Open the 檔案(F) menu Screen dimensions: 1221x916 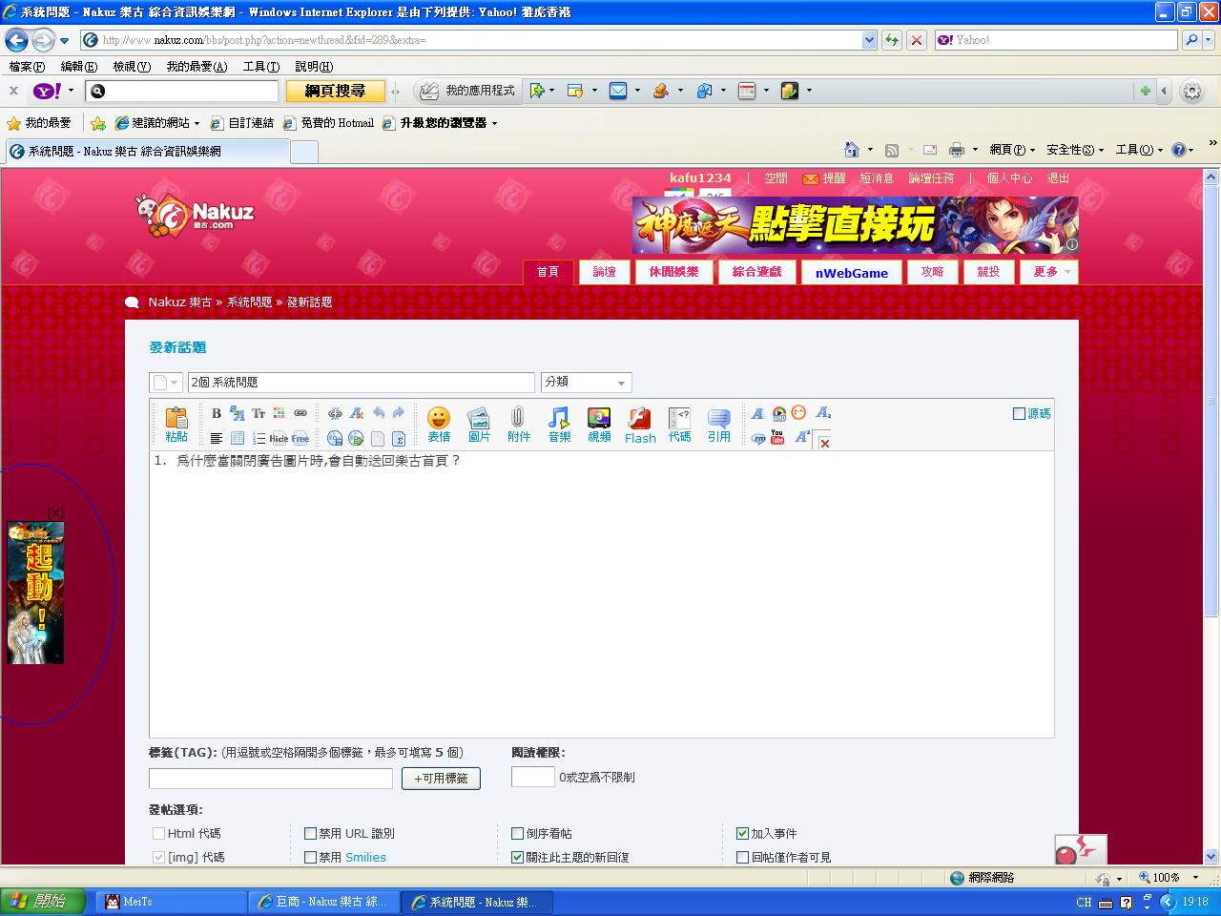tap(27, 67)
